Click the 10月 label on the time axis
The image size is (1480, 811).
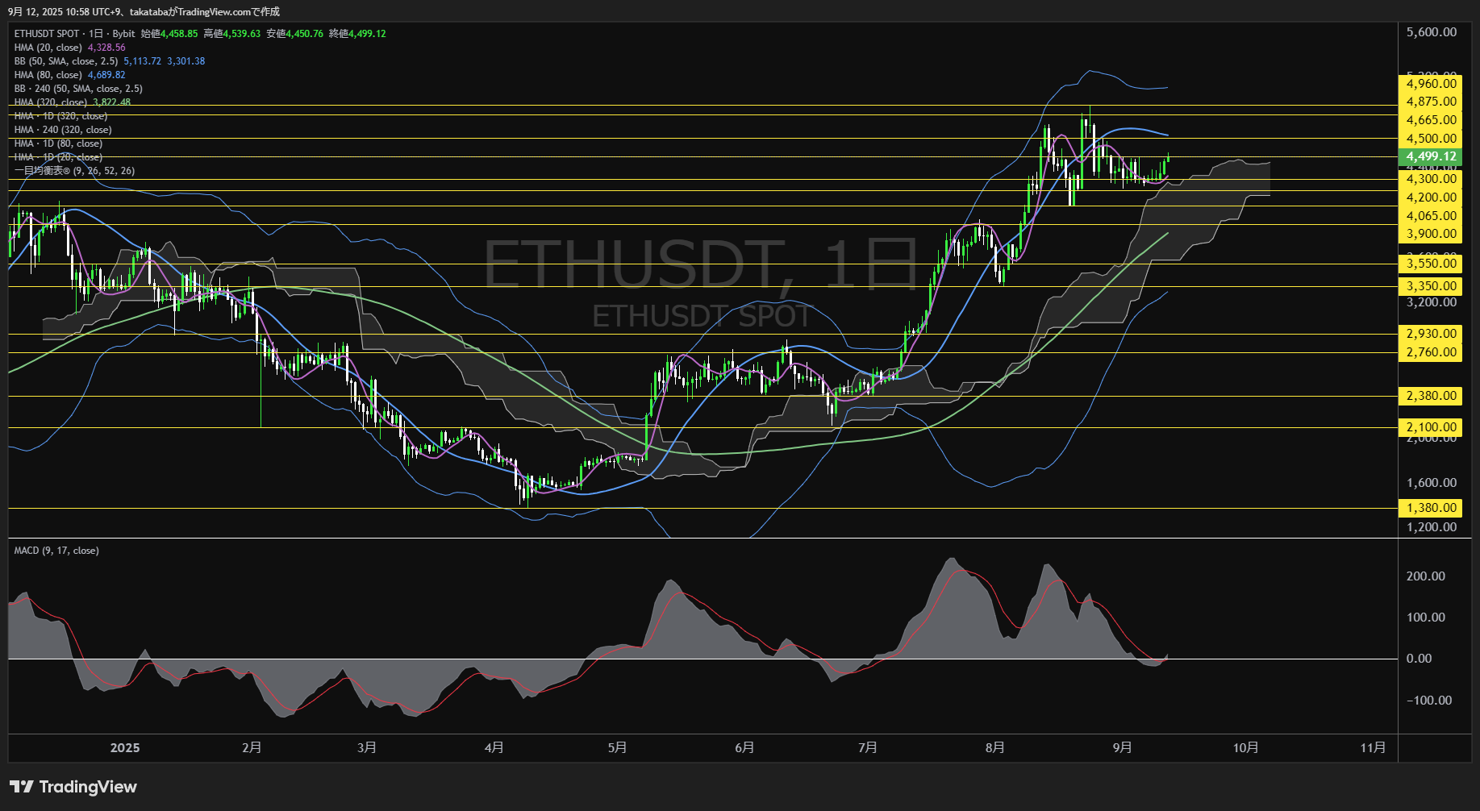tap(1246, 748)
